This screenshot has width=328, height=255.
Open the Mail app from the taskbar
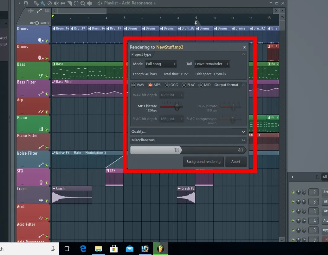(x=130, y=249)
